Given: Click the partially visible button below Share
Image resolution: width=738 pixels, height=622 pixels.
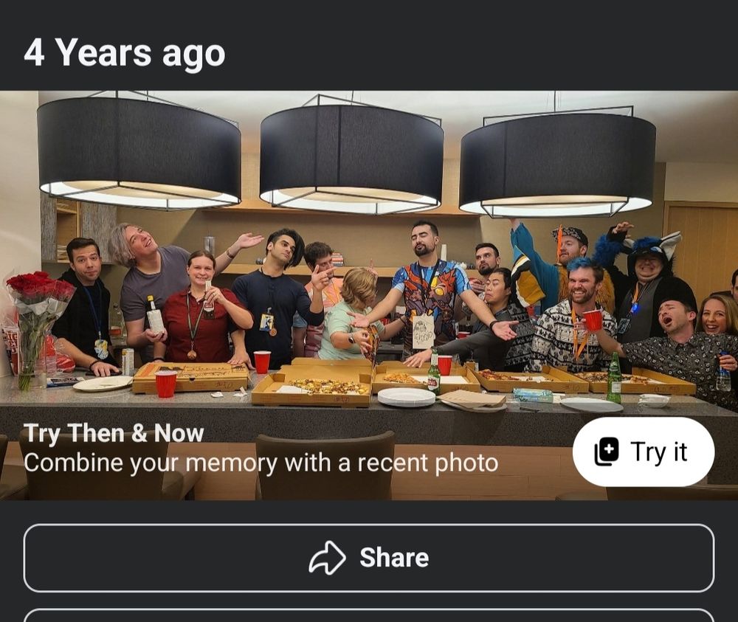Looking at the screenshot, I should [369, 615].
